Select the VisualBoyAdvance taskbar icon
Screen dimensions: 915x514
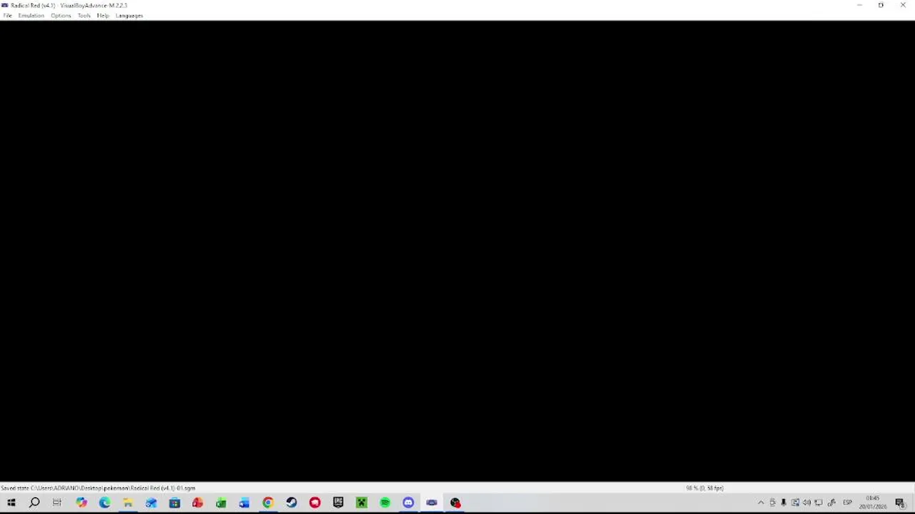(432, 503)
